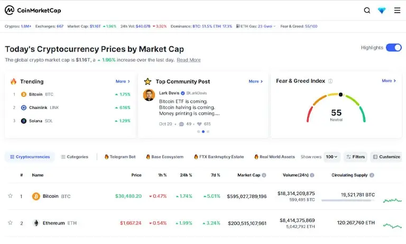
Task: Click the Fear & Greed 55/100 stat
Action: [299, 26]
